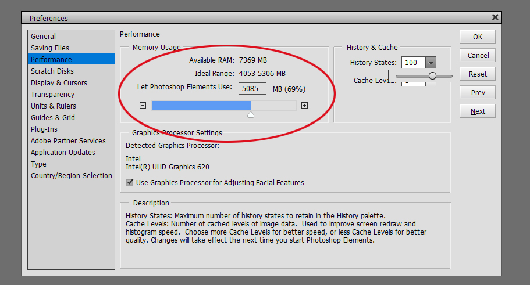Open Country/Region Selection preferences
This screenshot has height=285, width=530.
pyautogui.click(x=72, y=176)
